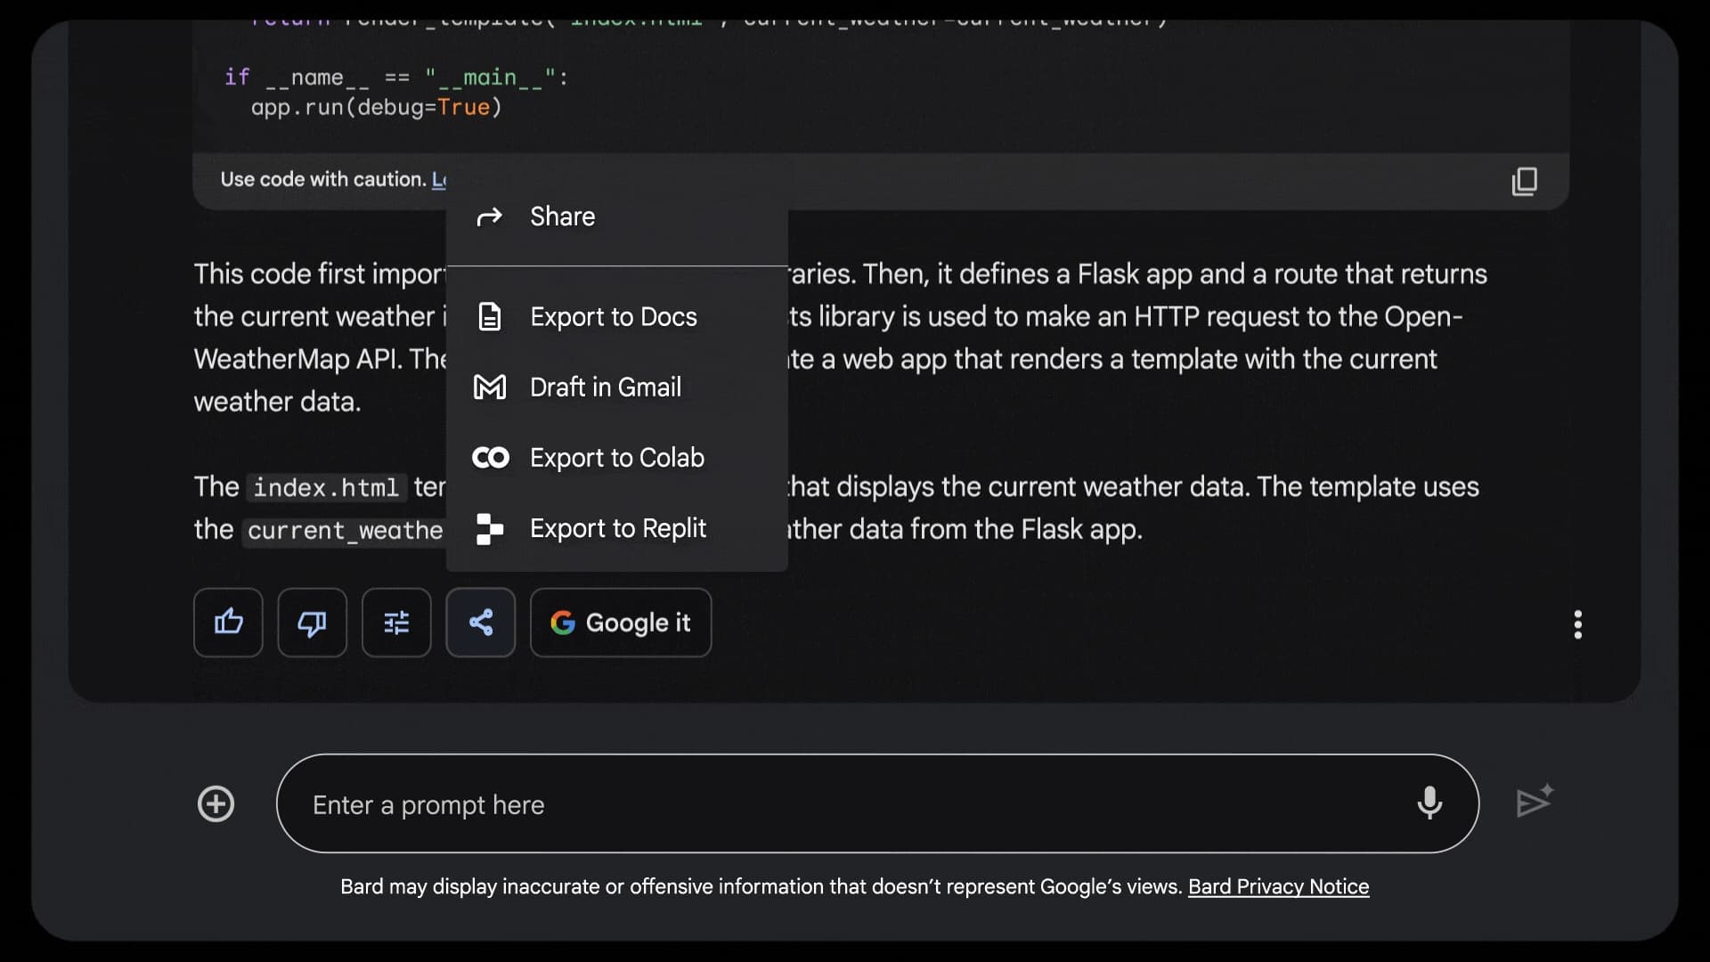Give the response a thumbs up
Image resolution: width=1710 pixels, height=962 pixels.
(228, 623)
